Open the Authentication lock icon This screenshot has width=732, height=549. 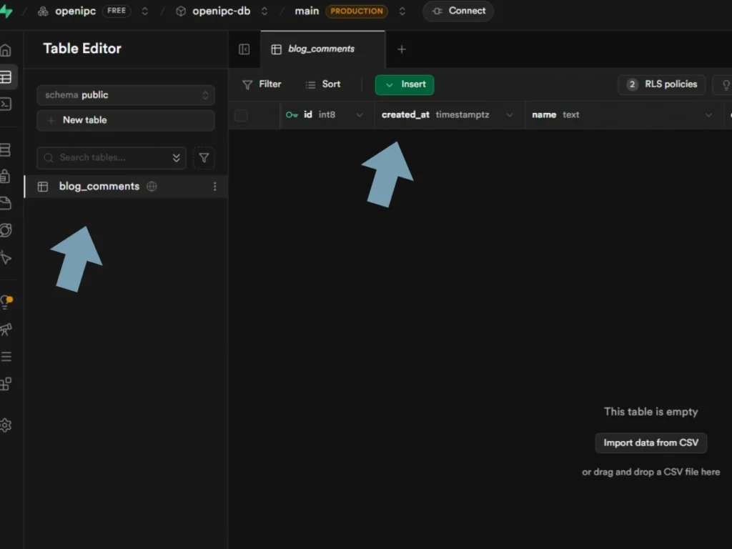pyautogui.click(x=5, y=177)
